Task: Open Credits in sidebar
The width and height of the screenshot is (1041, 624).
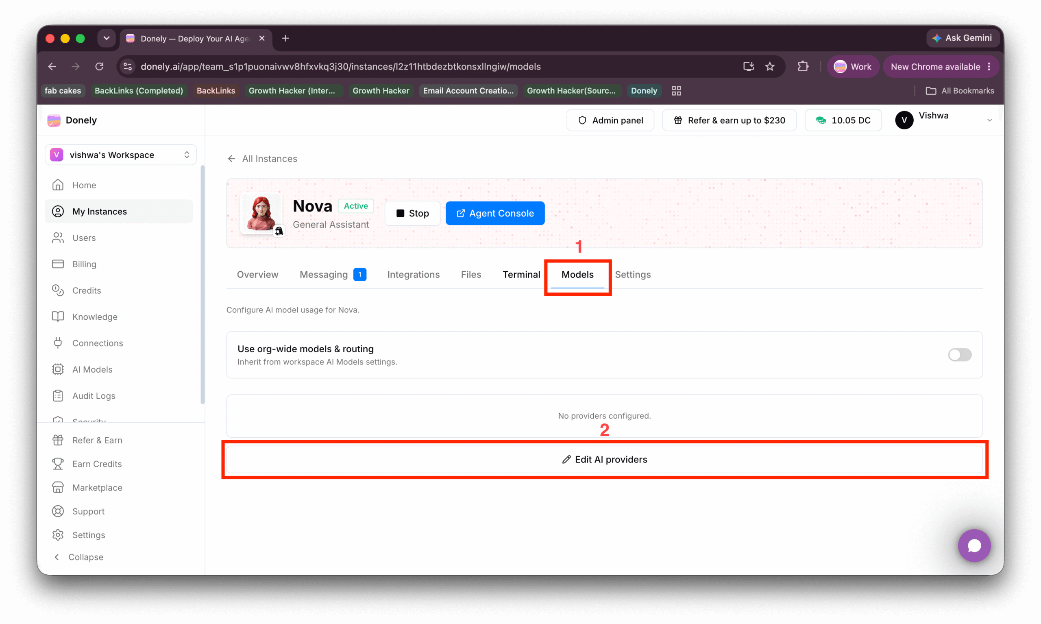Action: pos(118,290)
